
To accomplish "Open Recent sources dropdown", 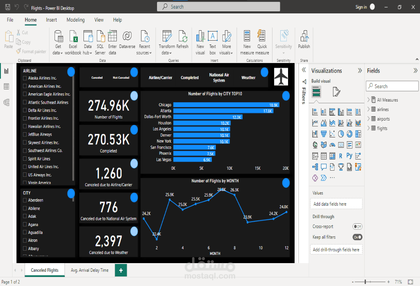I will pos(144,42).
